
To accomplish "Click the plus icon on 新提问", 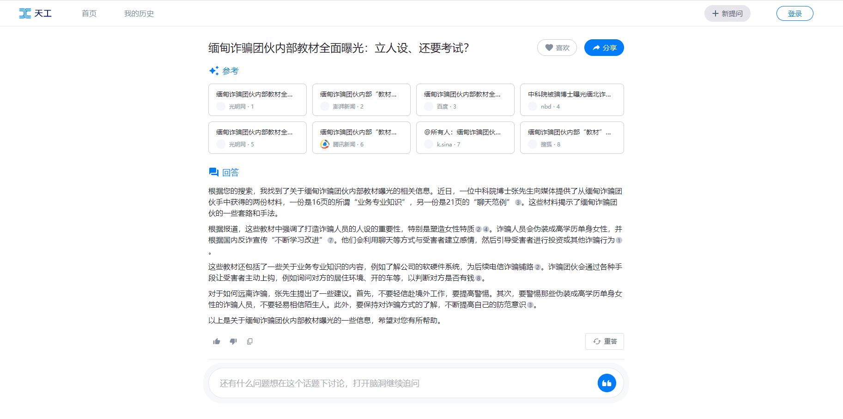I will point(715,13).
